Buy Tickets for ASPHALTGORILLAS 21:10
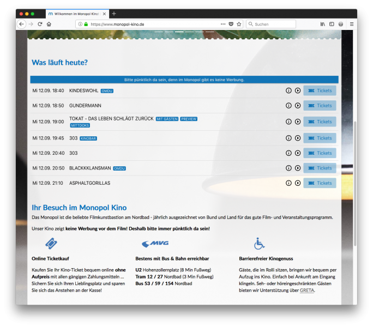373x327 pixels. 320,183
